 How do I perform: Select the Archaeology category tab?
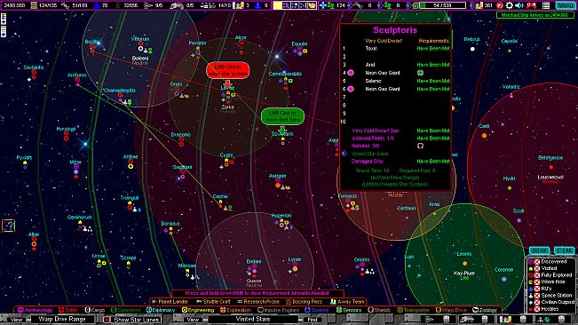point(35,310)
